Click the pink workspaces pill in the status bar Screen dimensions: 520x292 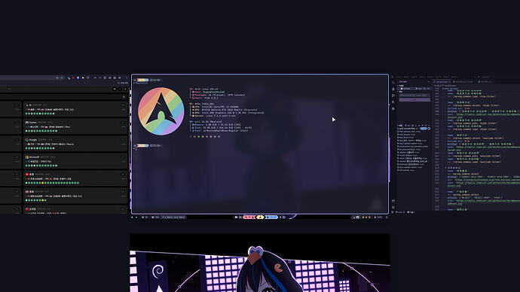(249, 217)
